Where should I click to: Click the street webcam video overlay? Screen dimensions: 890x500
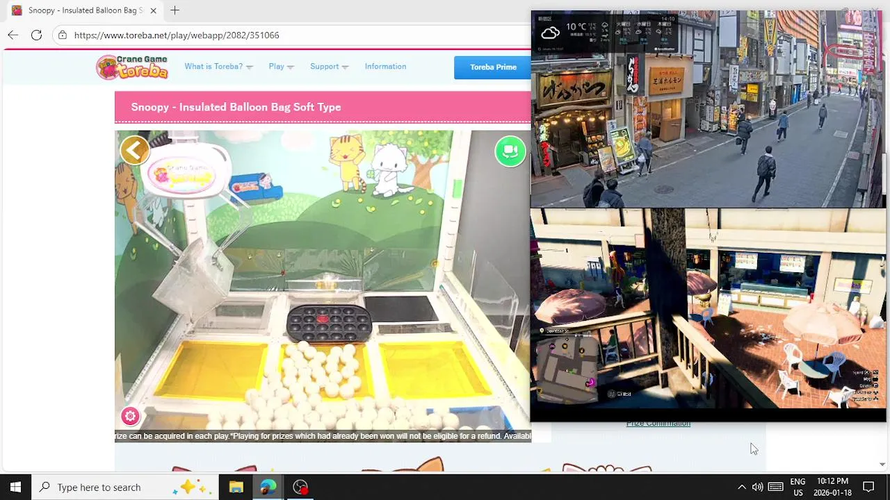pos(708,109)
